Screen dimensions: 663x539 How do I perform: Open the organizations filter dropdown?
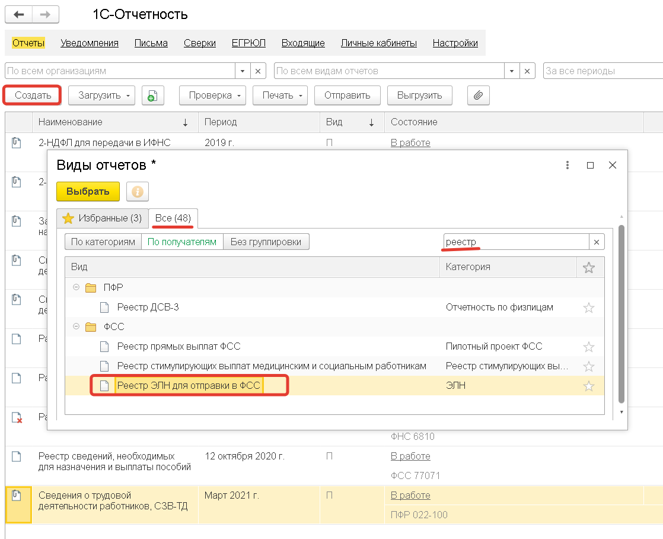click(x=242, y=71)
